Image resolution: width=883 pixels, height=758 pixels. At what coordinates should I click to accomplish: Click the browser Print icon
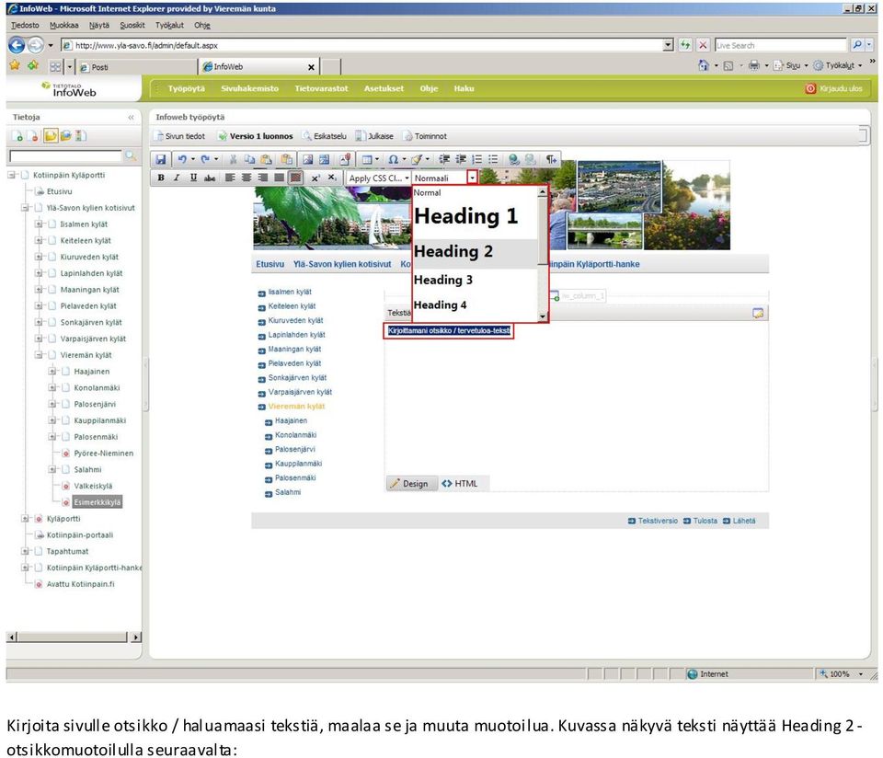(754, 65)
